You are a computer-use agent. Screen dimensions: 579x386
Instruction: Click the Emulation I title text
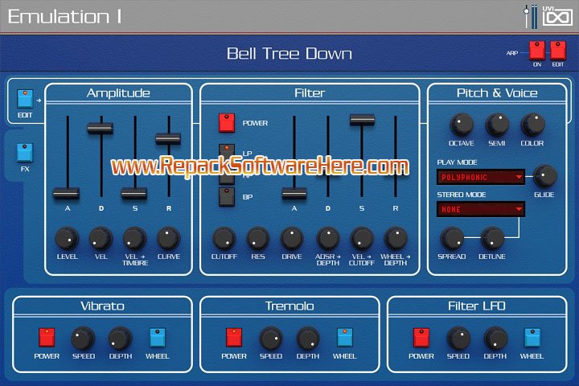coord(64,17)
